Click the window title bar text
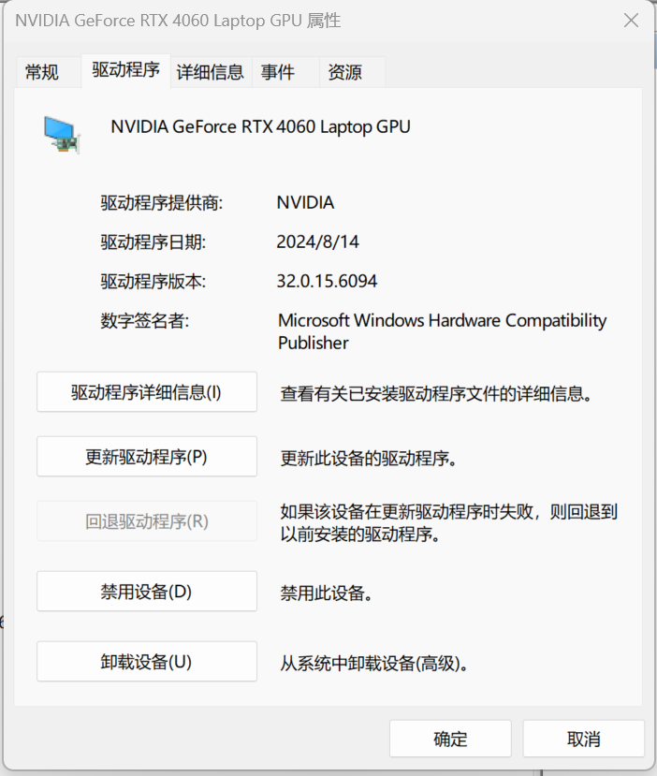The image size is (657, 776). pyautogui.click(x=178, y=21)
